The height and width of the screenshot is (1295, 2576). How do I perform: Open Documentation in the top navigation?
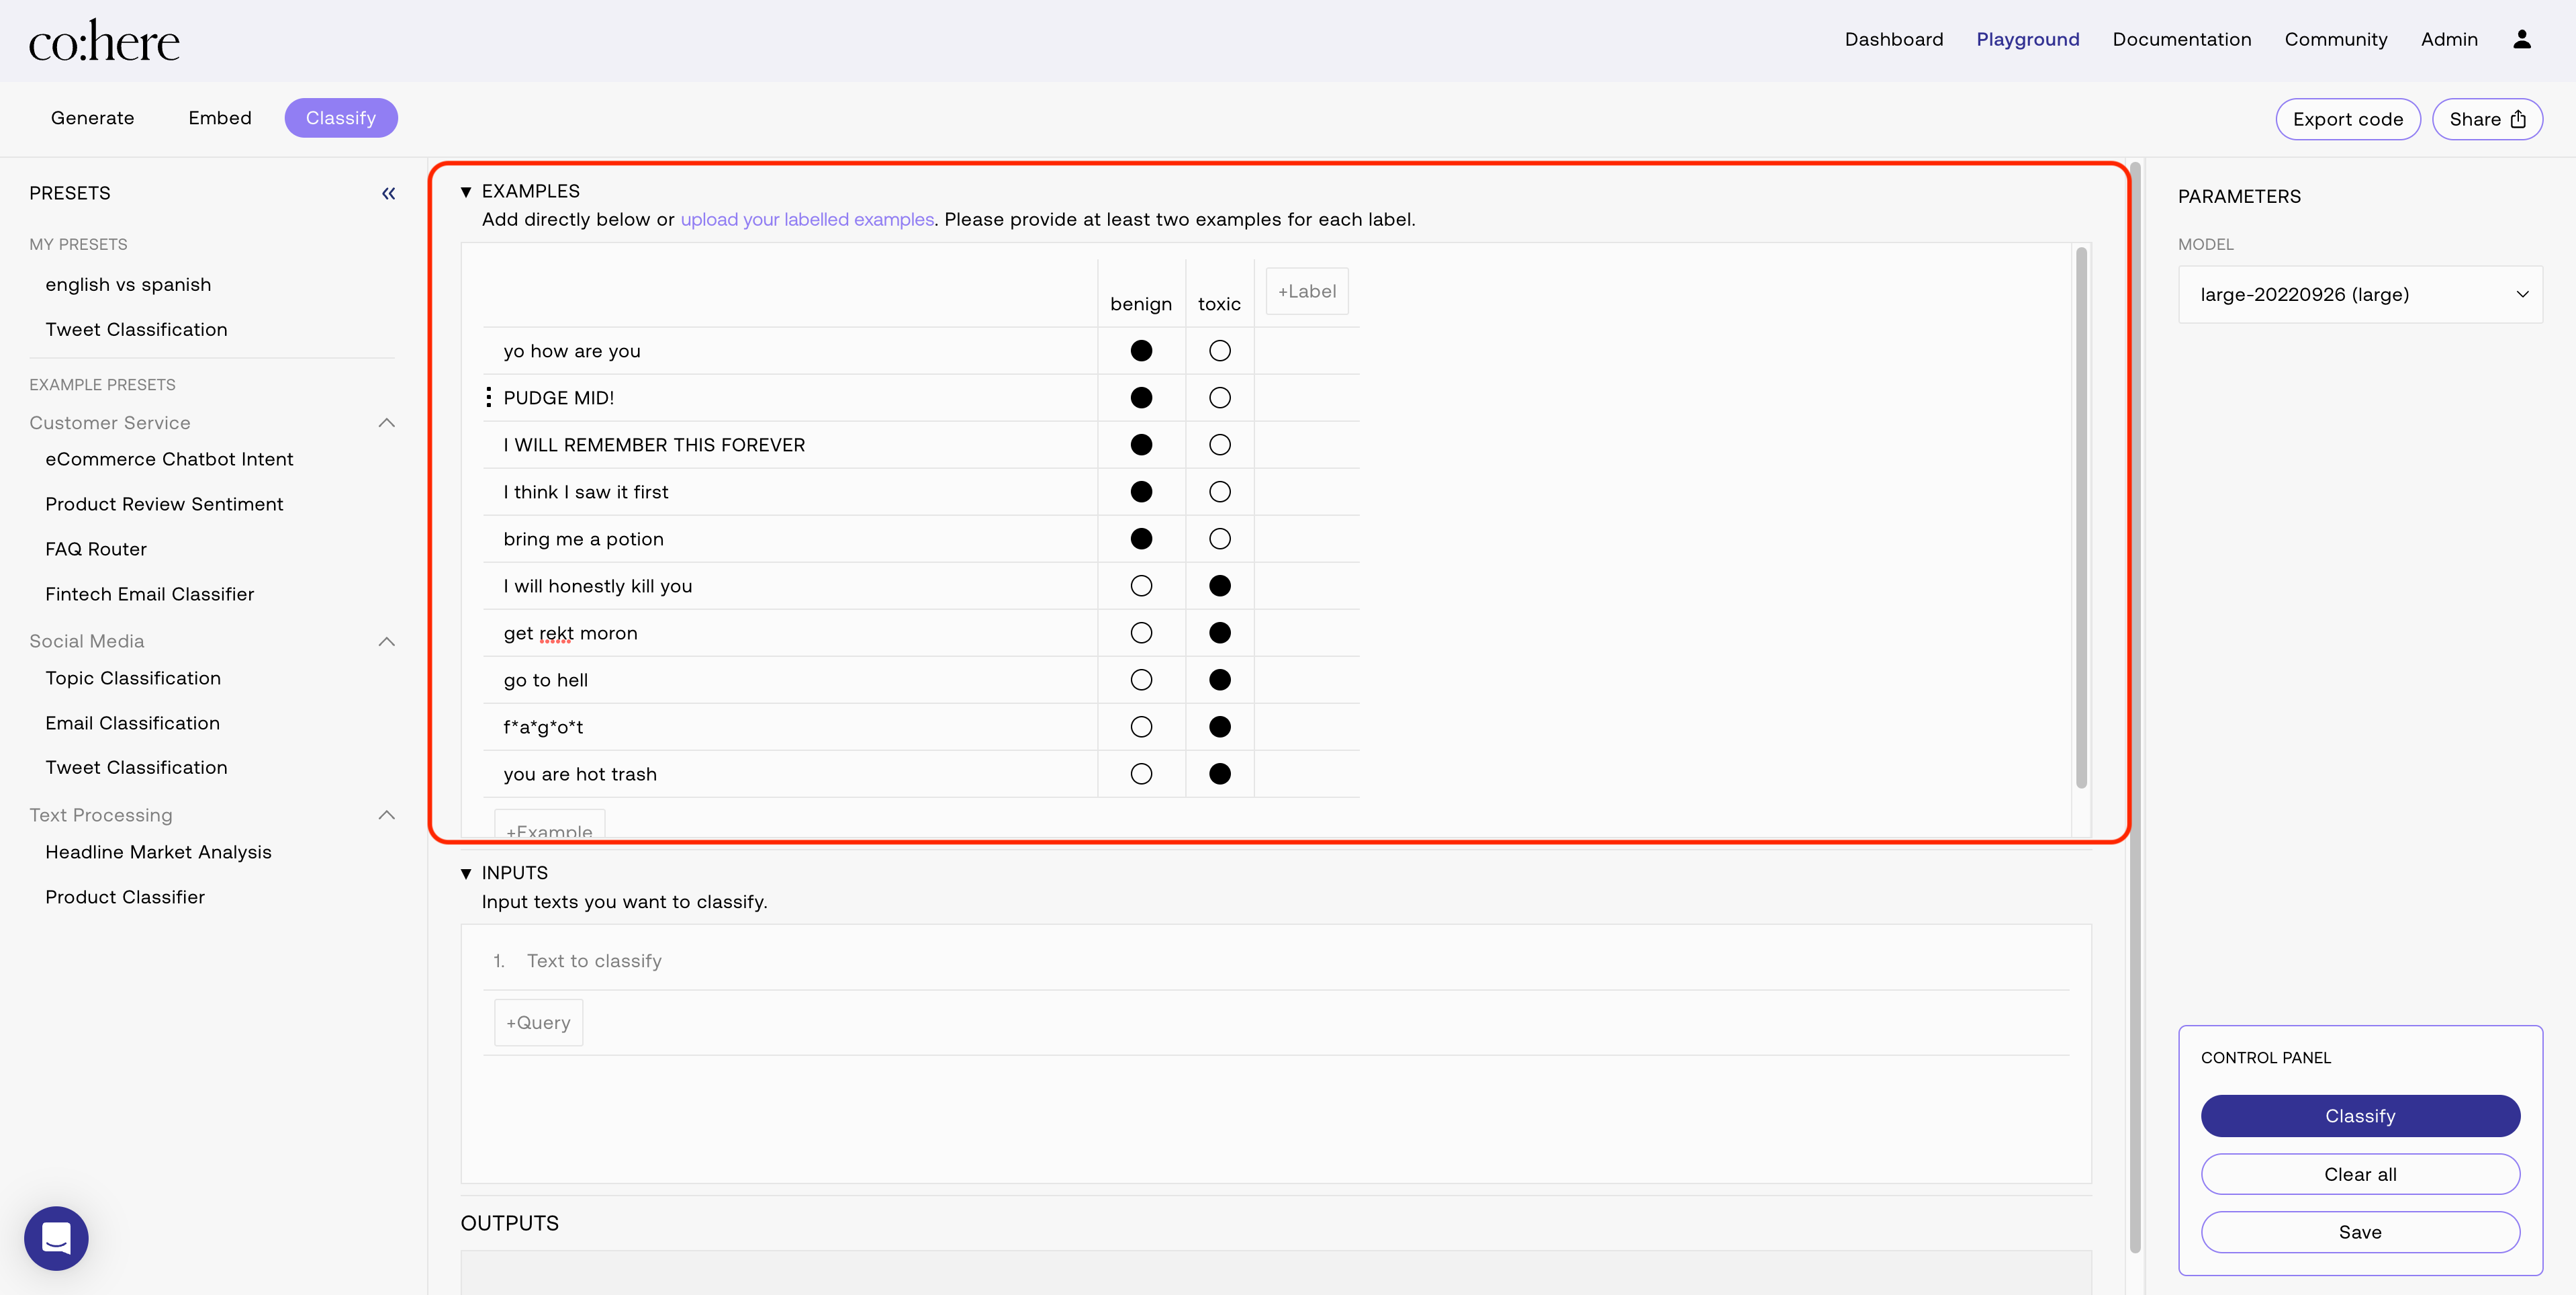[x=2181, y=39]
